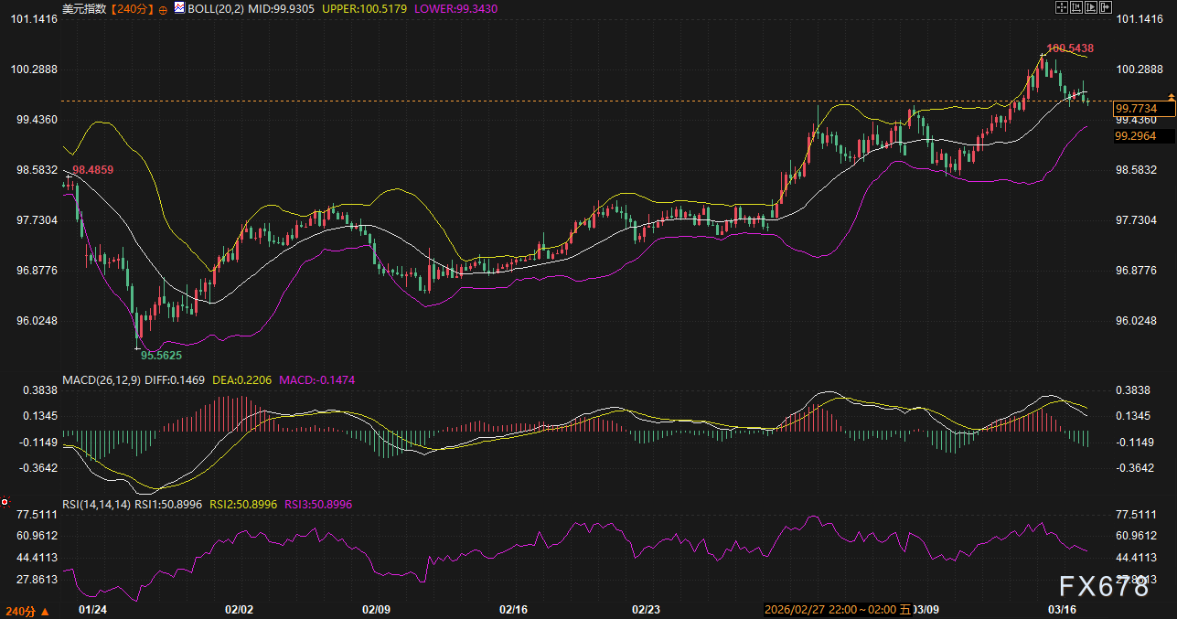Screen dimensions: 1177x619
Task: Click the highlighted 2026/02/27 date label
Action: pos(814,609)
